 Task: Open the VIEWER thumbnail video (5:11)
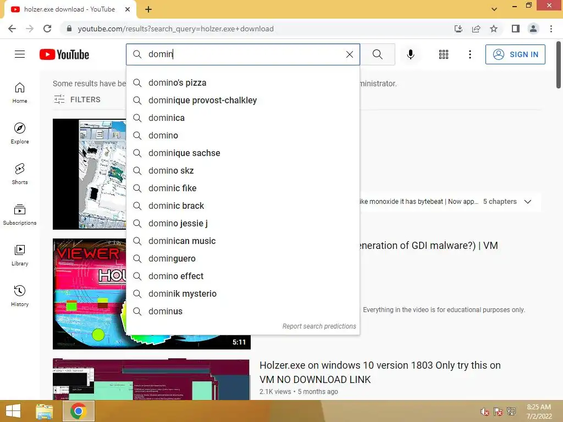pos(90,293)
